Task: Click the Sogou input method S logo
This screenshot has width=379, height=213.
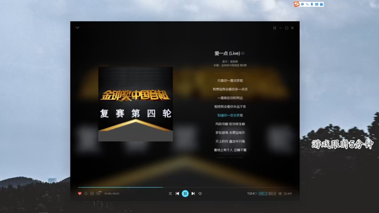Action: click(x=297, y=4)
